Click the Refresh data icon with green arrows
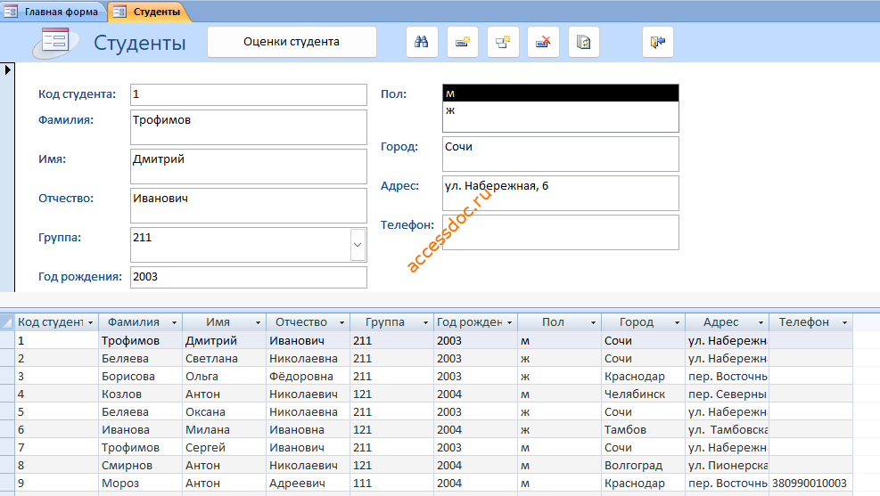The width and height of the screenshot is (880, 496). [584, 42]
